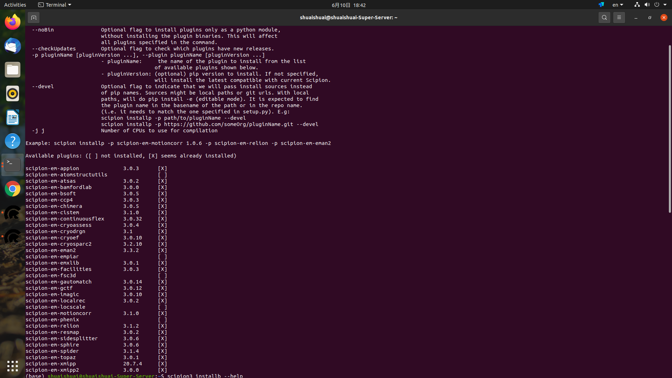Open Thunderbird mail from the dock
The height and width of the screenshot is (378, 672).
click(x=12, y=46)
